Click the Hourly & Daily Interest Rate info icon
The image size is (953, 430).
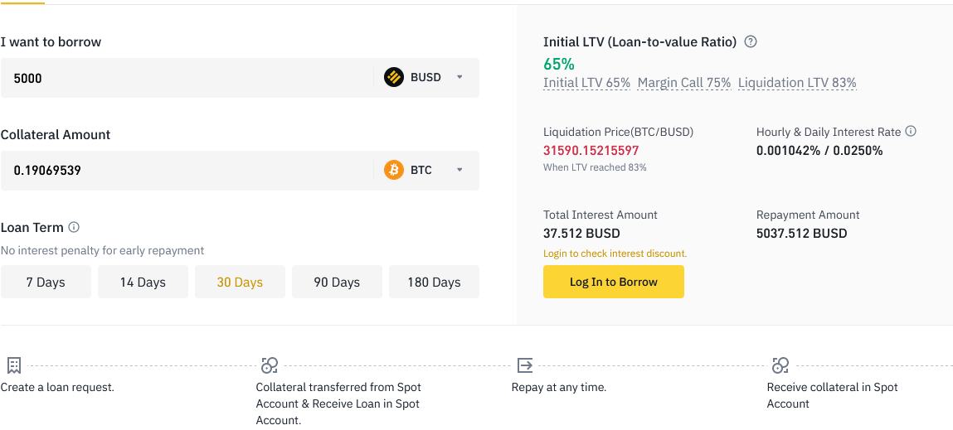coord(911,131)
